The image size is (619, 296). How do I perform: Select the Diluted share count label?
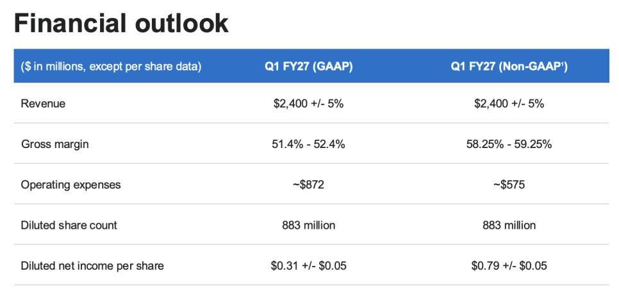click(x=69, y=225)
